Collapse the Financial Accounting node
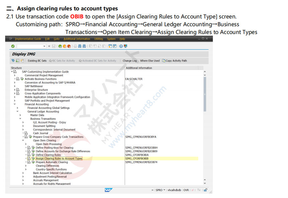Viewport: 288px width, 198px height. (15, 104)
